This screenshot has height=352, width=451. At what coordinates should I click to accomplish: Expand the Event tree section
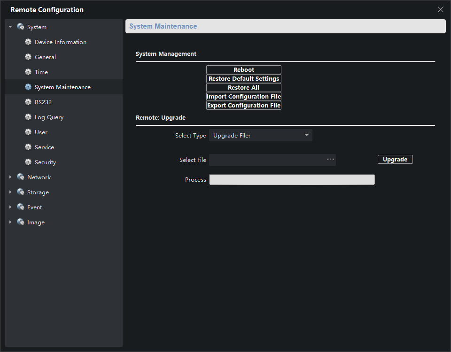(x=10, y=207)
